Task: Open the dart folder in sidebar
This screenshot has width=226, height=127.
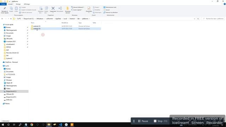Action: tap(7, 50)
